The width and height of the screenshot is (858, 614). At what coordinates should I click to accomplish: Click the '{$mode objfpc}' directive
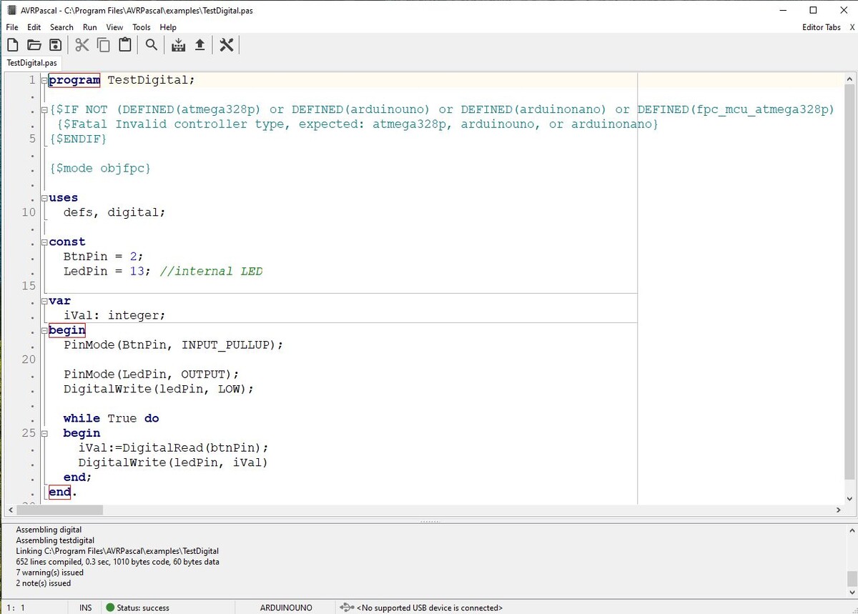click(x=100, y=169)
